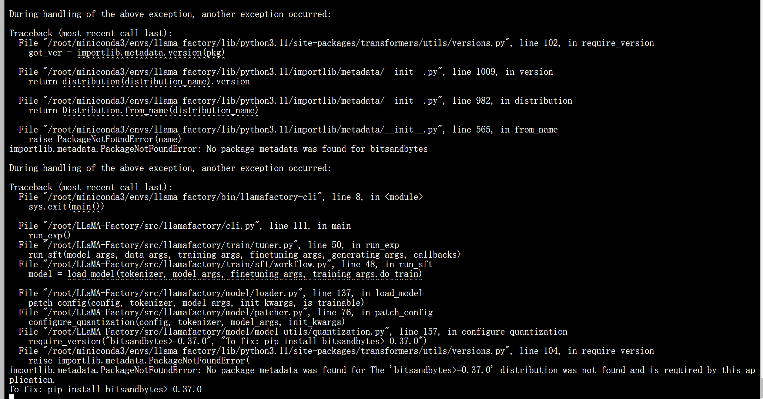Click the 'run_sft(model_args, ...)' code line
The height and width of the screenshot is (399, 763).
(244, 255)
